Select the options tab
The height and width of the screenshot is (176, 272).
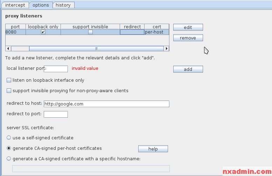point(41,5)
